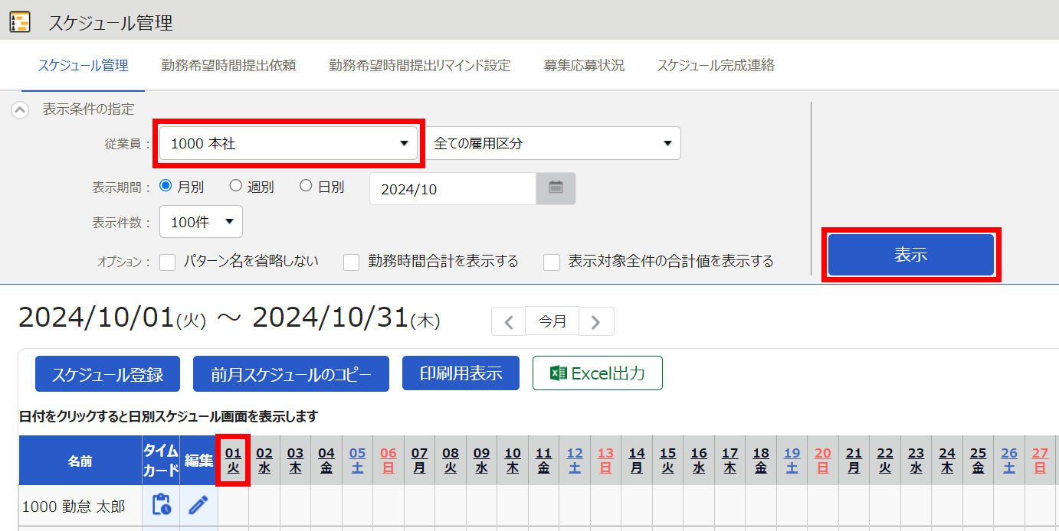Open daily schedule for 14 月
The height and width of the screenshot is (531, 1059).
(637, 461)
